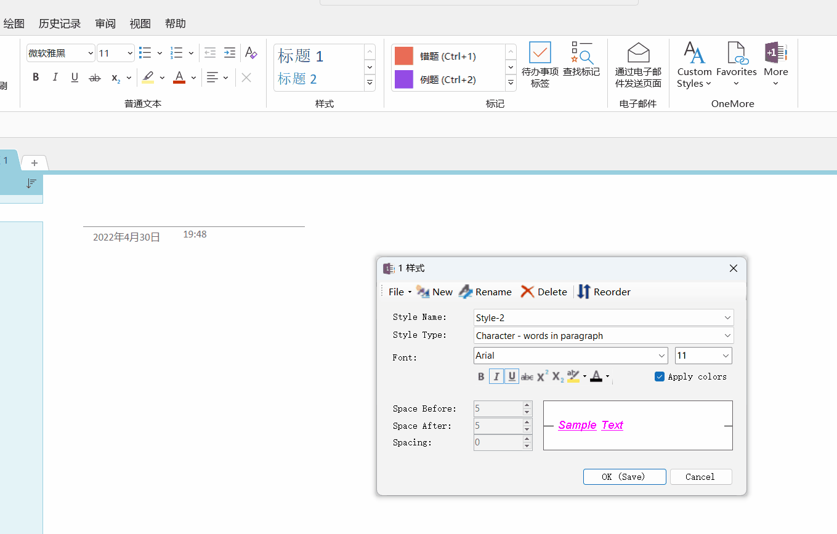Send page by email via 通过电子邮件发送页面
Screen dimensions: 837x534
[638, 65]
